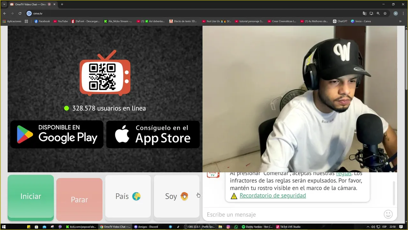Open a new browser tab
Image resolution: width=408 pixels, height=230 pixels.
pyautogui.click(x=62, y=4)
